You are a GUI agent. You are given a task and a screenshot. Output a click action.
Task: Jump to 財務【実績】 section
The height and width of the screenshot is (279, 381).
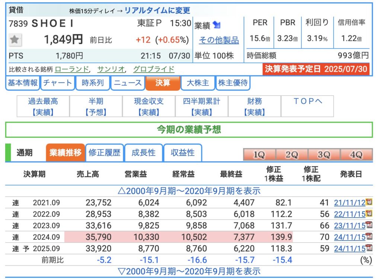coord(254,106)
